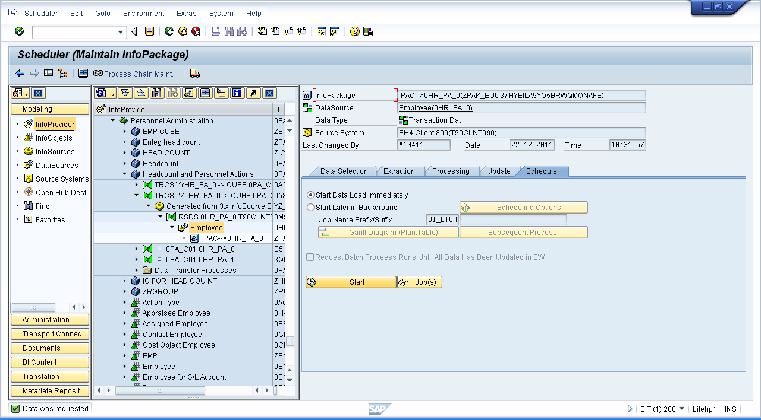The height and width of the screenshot is (420, 761).
Task: Select IPAC-->0HR_PA_0 InfoPackage in tree
Action: click(x=232, y=238)
